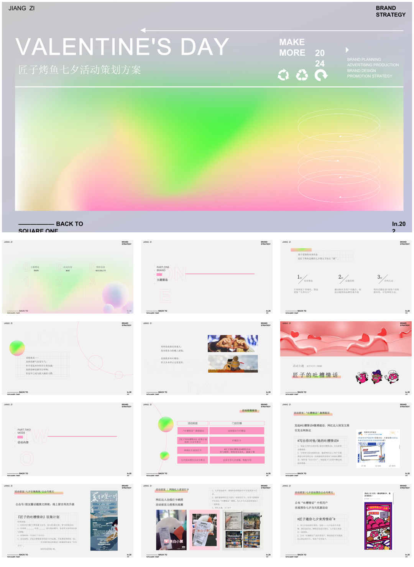
Task: Click the 匠子的吐槽情话 theme heading
Action: (x=315, y=375)
